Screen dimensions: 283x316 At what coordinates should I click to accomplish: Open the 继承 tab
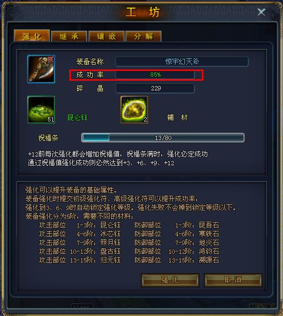pos(69,36)
